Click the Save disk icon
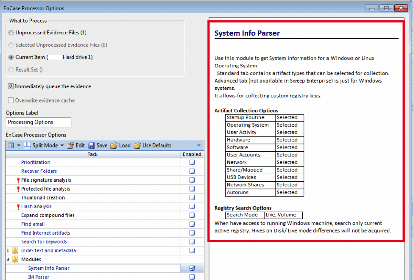The image size is (413, 280). [92, 146]
